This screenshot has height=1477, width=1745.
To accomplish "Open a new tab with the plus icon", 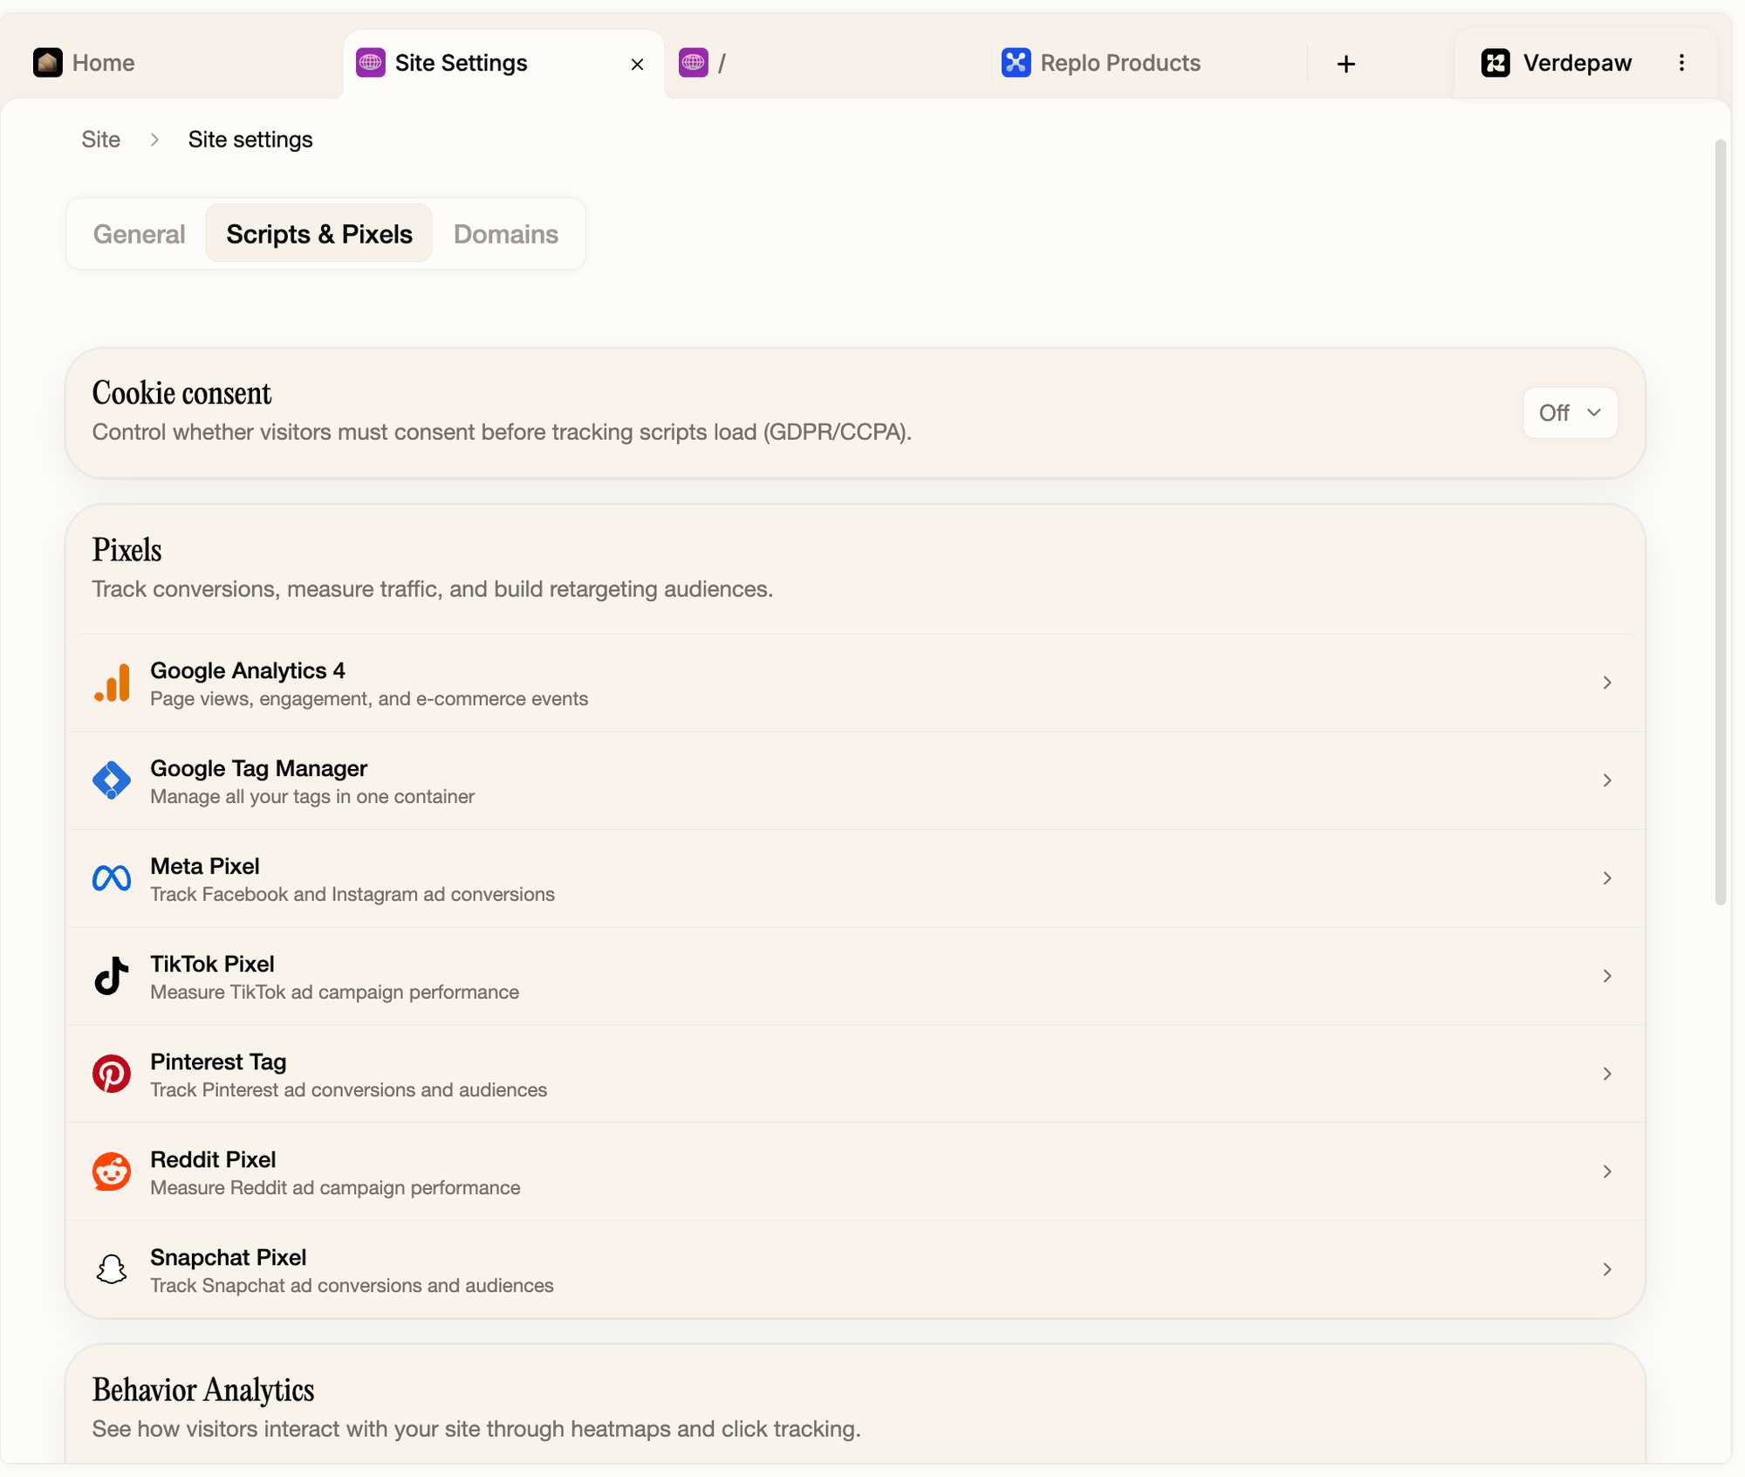I will (1346, 64).
